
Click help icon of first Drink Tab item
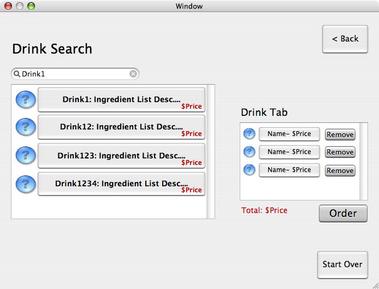pos(249,134)
